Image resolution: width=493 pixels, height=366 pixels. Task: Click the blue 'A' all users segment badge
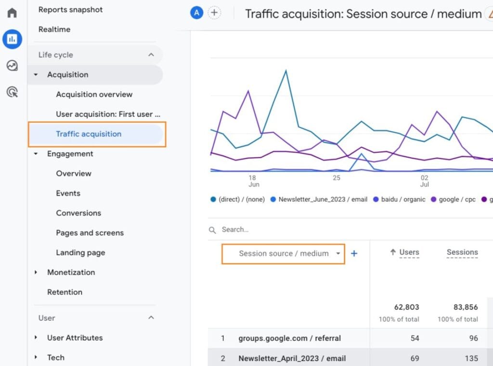(x=196, y=13)
